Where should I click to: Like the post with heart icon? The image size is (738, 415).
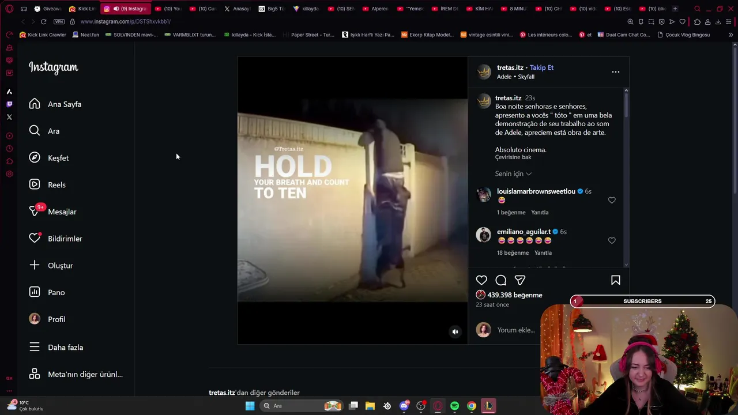[481, 280]
